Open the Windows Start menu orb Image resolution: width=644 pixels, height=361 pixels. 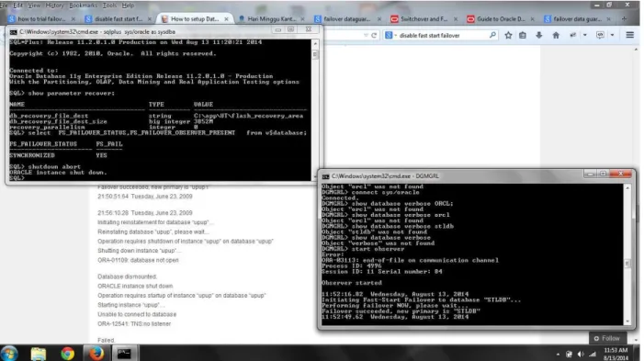tap(9, 354)
